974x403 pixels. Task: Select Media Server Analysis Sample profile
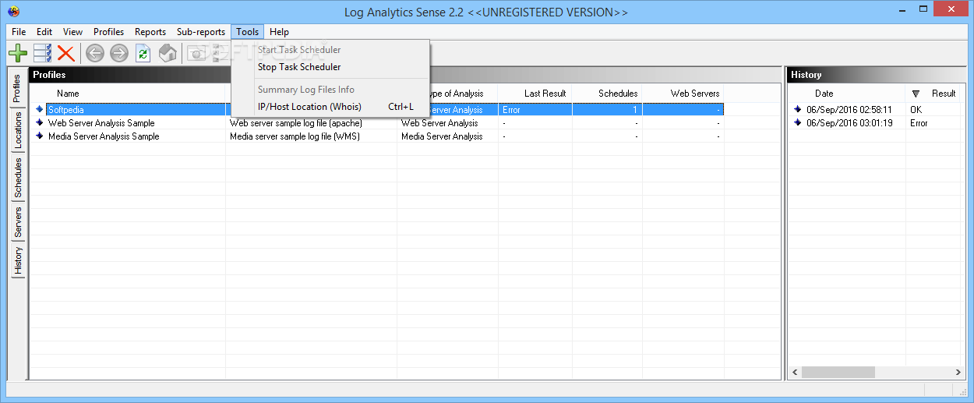coord(104,136)
